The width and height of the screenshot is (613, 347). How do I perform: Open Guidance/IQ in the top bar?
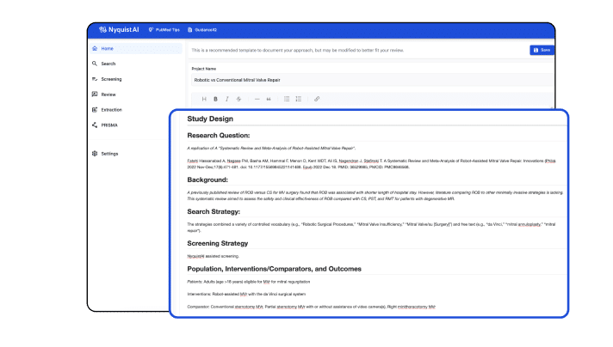(x=208, y=29)
